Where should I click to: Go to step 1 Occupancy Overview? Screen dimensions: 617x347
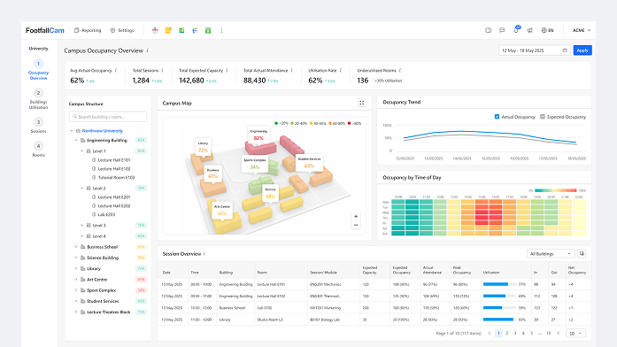coord(38,70)
